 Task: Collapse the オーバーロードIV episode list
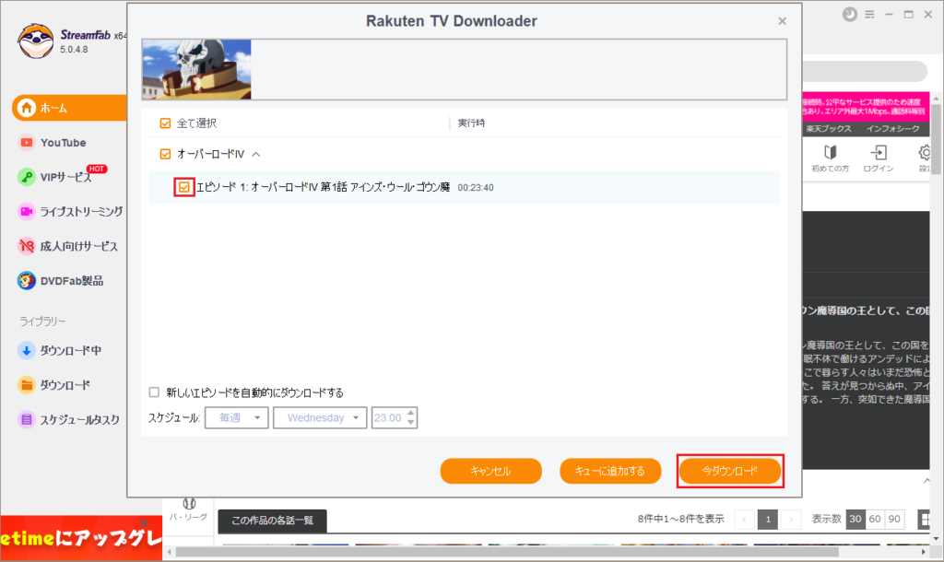(256, 155)
